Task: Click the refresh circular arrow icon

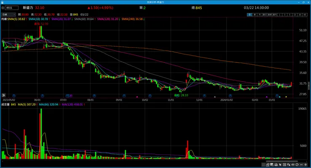Action: pos(297,165)
